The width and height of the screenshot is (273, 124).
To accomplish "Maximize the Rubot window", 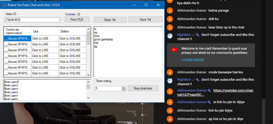I will 146,5.
